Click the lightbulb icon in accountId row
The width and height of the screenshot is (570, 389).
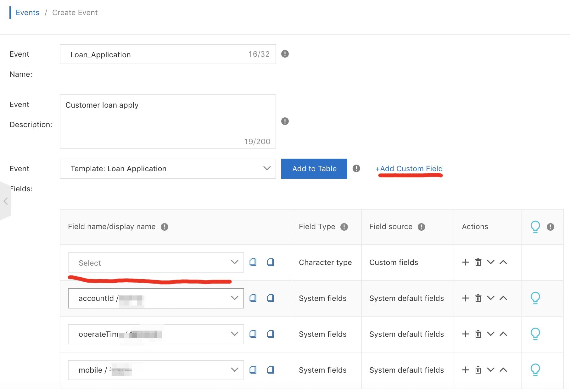[535, 298]
